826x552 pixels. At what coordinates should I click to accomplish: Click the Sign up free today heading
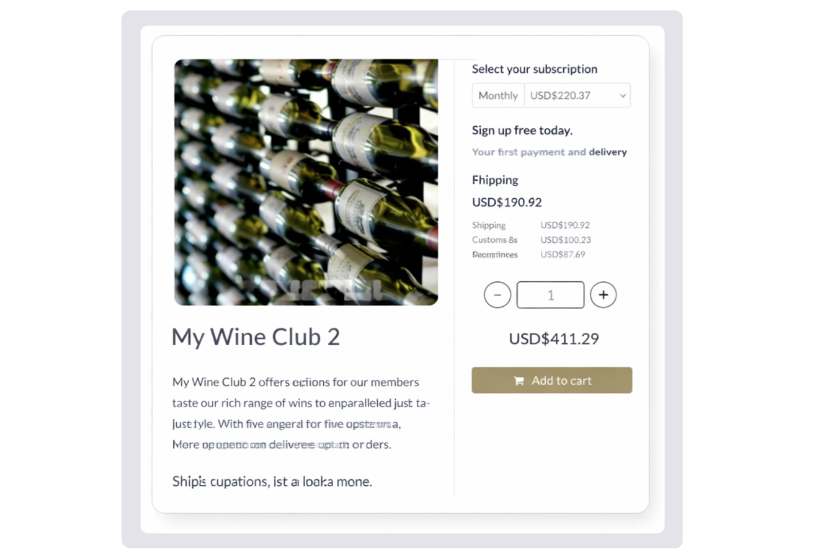coord(522,131)
